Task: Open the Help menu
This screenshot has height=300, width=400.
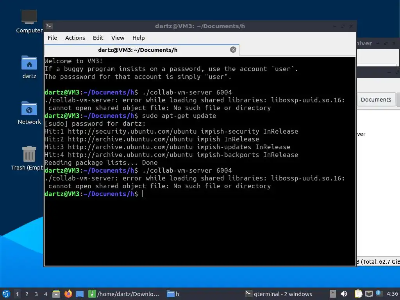Action: [139, 38]
